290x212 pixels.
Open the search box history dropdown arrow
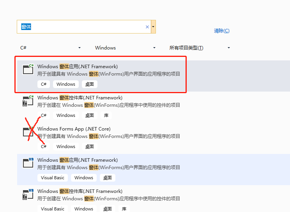click(x=153, y=27)
